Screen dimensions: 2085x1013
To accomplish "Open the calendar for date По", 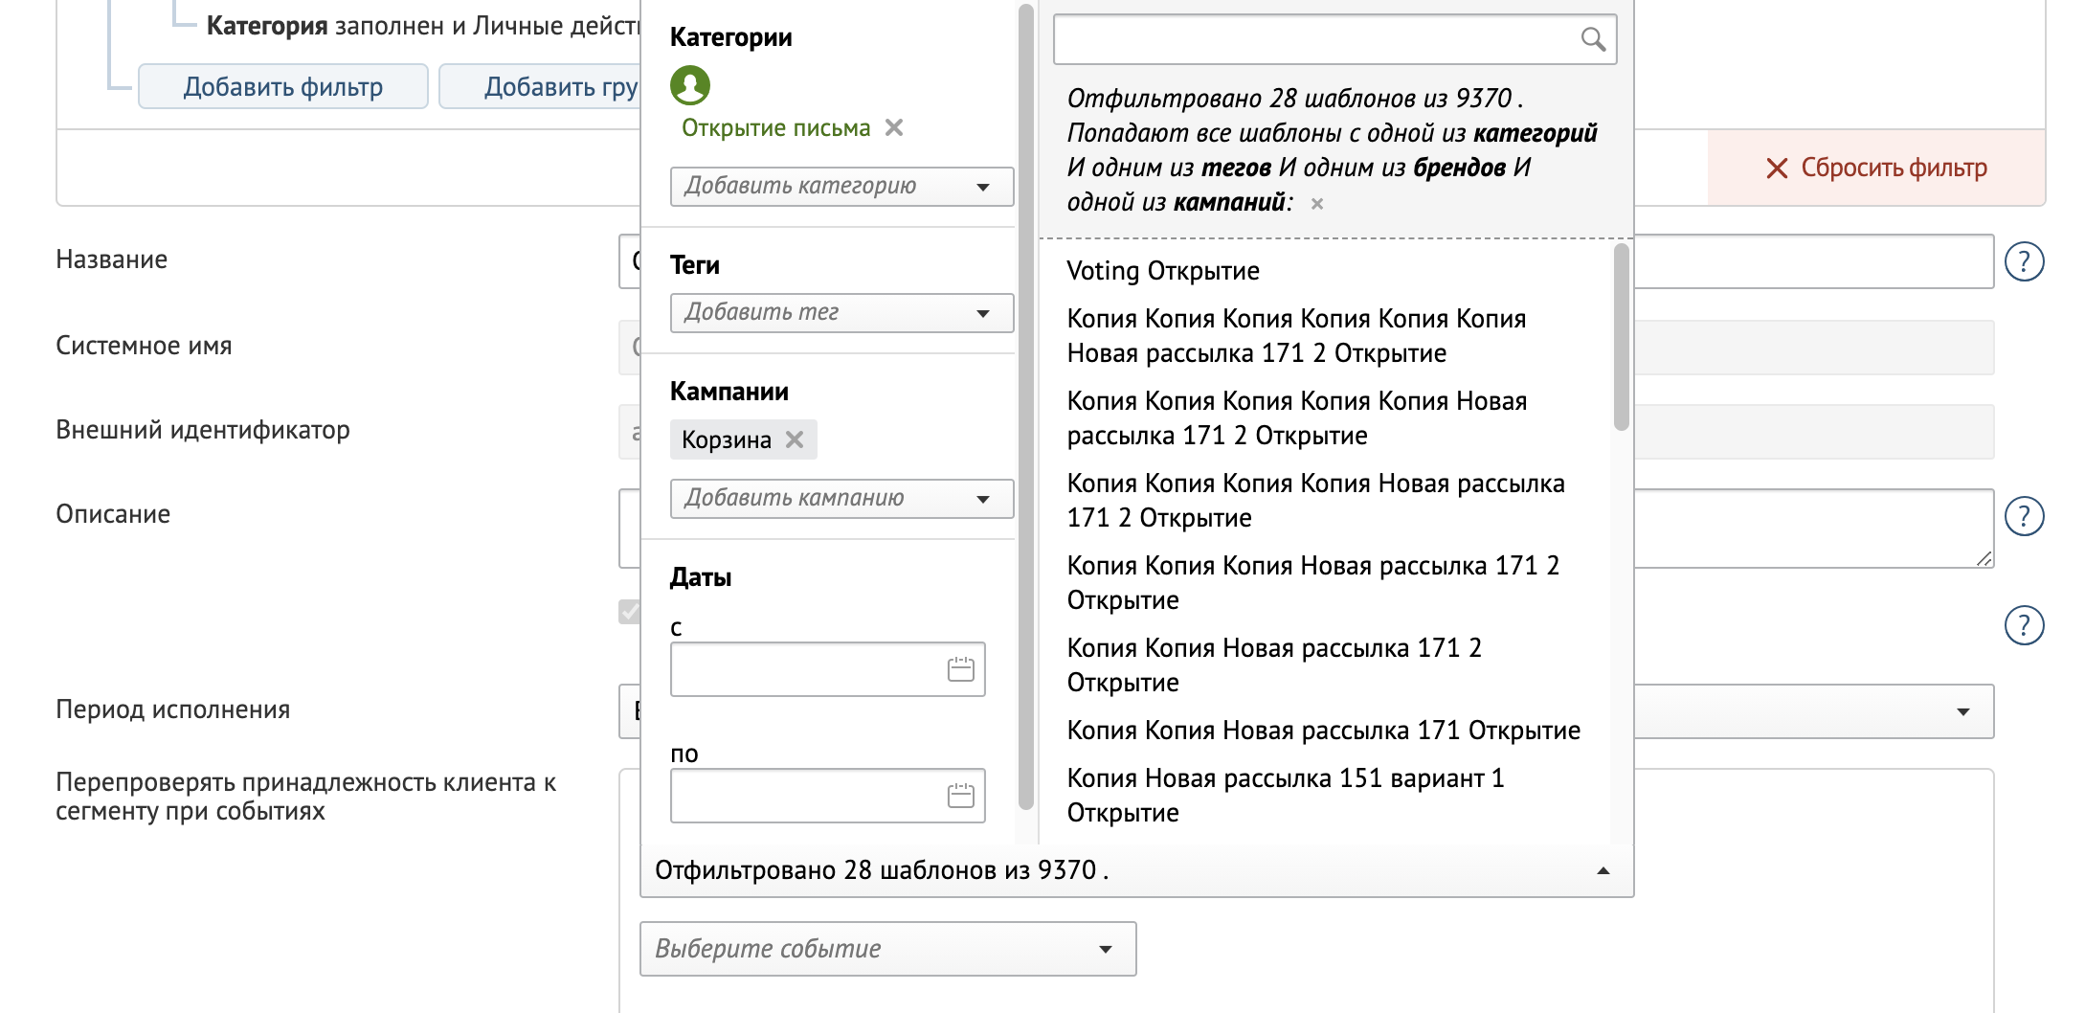I will (961, 796).
